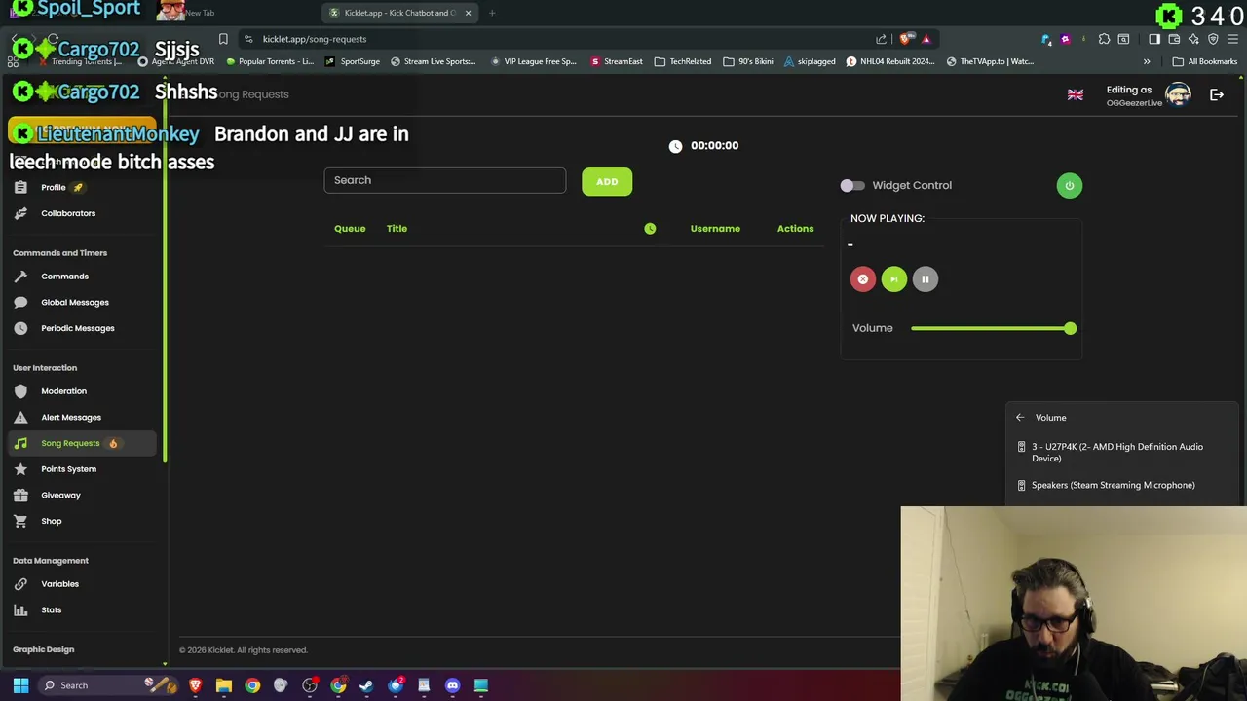This screenshot has width=1247, height=701.
Task: Open the Collaborators page
Action: pyautogui.click(x=68, y=213)
